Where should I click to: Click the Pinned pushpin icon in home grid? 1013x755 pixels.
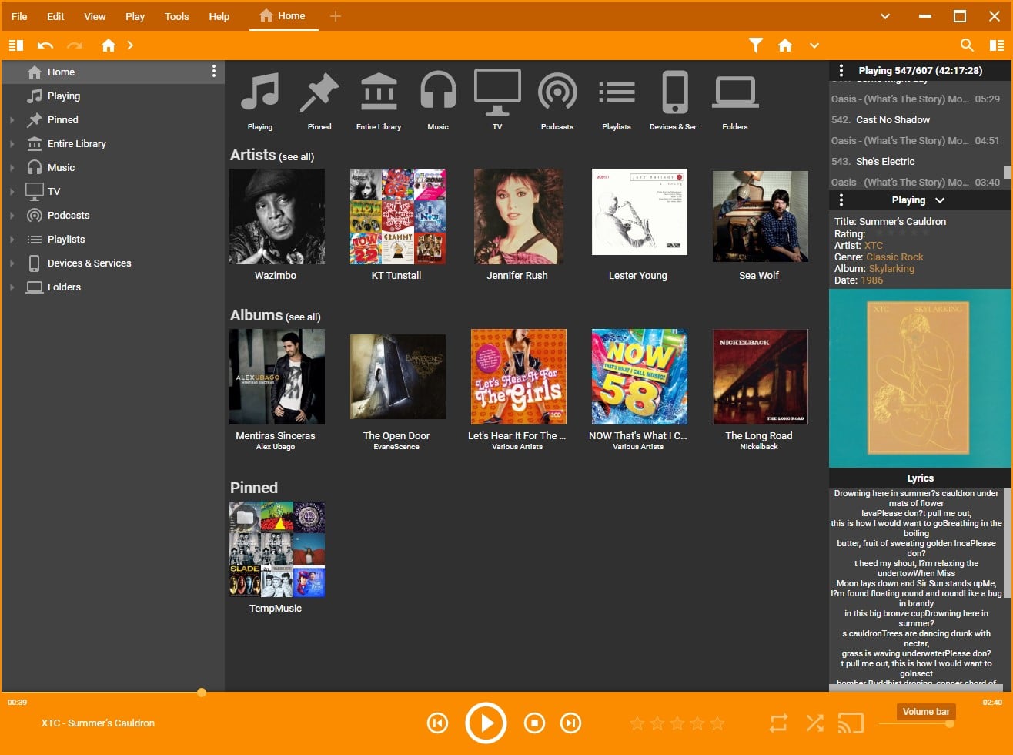coord(319,93)
